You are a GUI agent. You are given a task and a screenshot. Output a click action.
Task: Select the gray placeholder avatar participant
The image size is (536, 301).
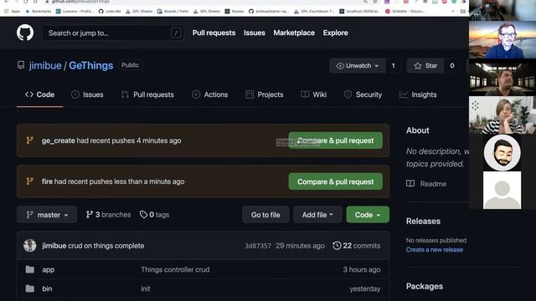pyautogui.click(x=502, y=190)
